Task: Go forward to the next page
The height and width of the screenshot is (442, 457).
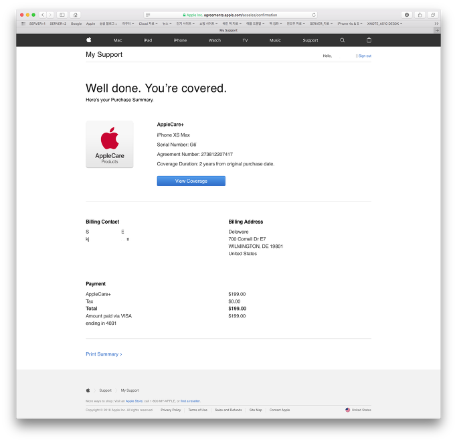Action: (50, 15)
